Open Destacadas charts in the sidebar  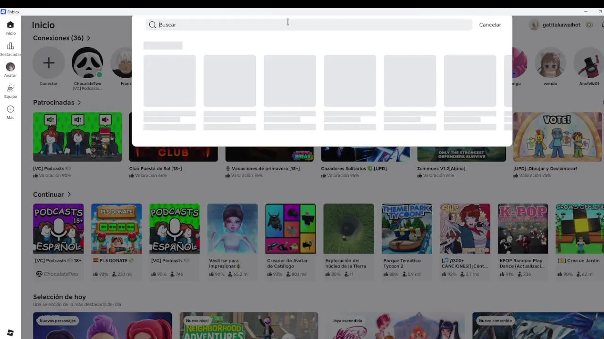10,49
